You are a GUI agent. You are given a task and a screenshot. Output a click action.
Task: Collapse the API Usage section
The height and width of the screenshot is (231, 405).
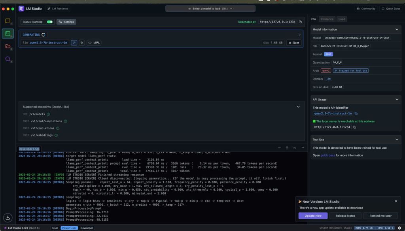(x=397, y=99)
